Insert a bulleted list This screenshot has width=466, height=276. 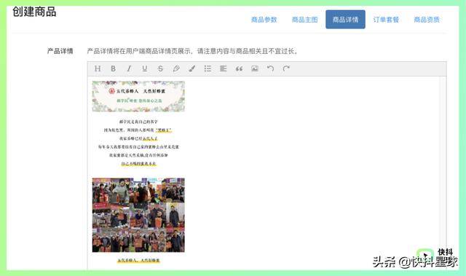tap(208, 68)
